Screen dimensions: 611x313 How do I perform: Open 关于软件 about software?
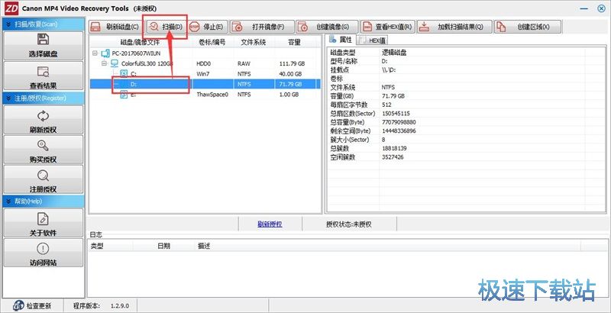[44, 223]
